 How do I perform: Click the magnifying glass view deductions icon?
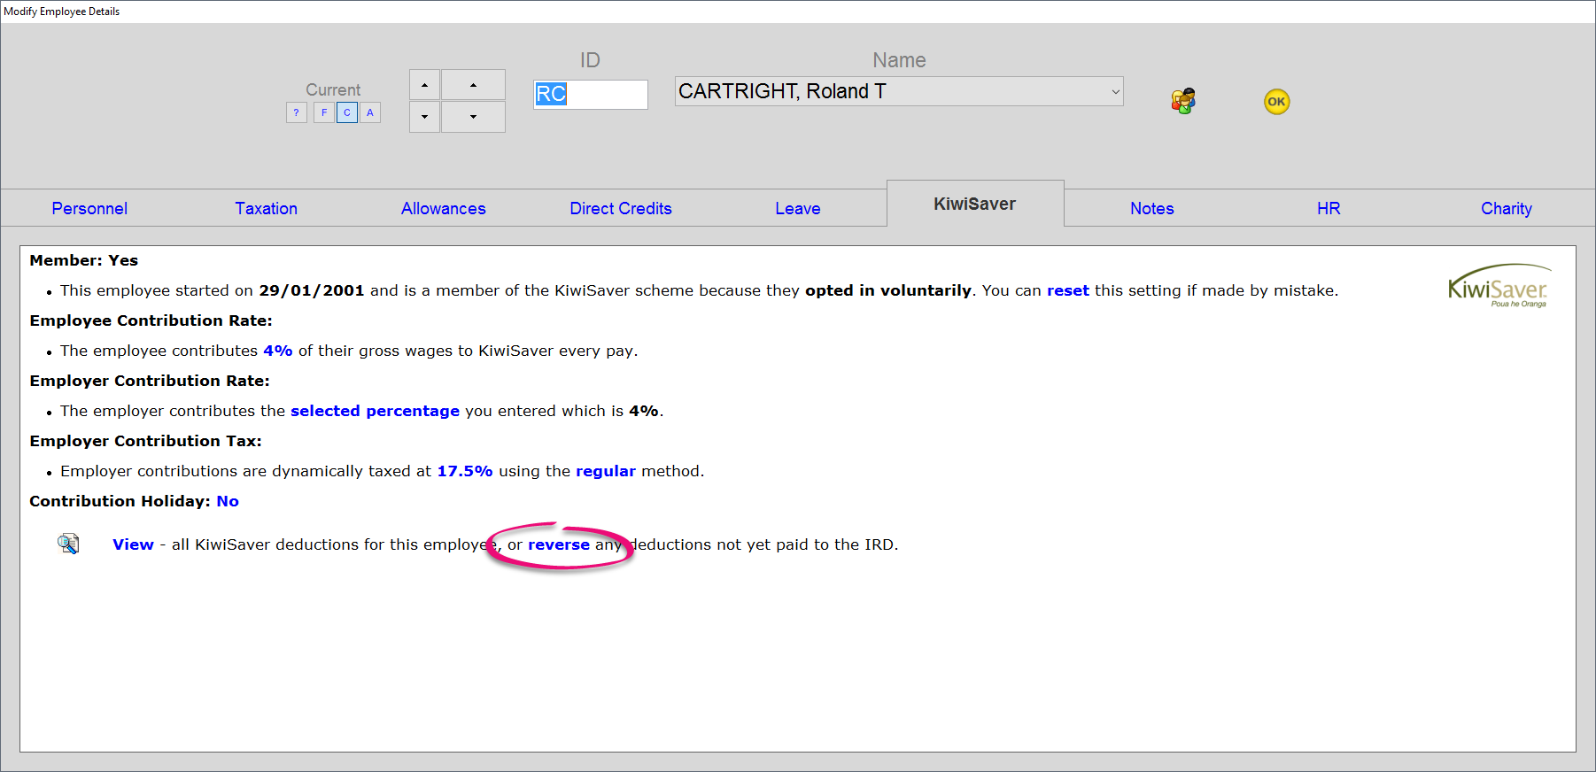(x=68, y=544)
